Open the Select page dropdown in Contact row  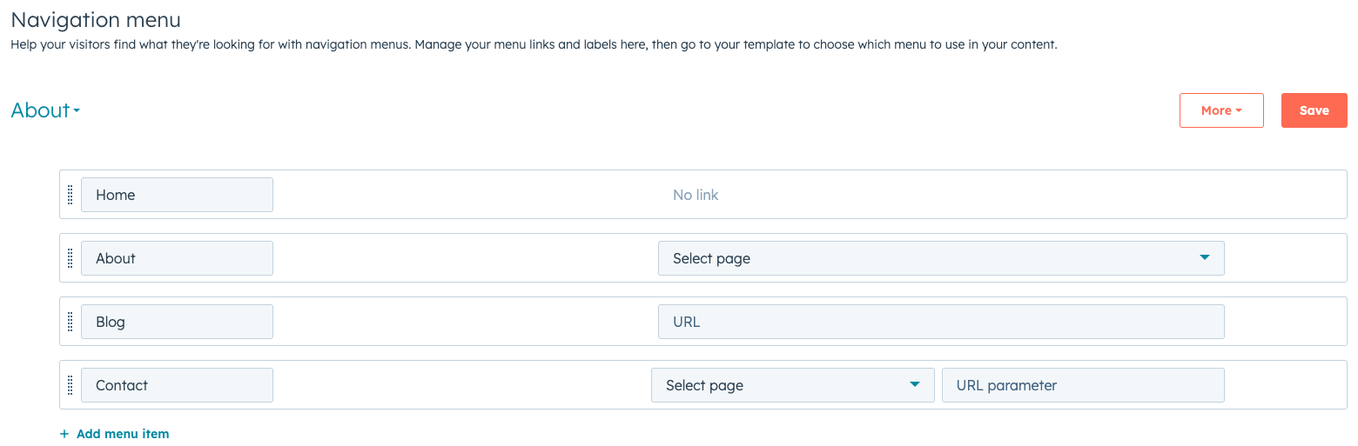point(793,385)
